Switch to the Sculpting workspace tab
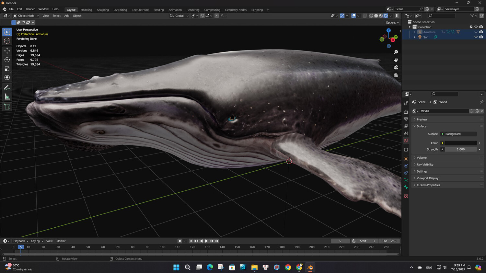Screen dimensions: 486x273 pyautogui.click(x=103, y=10)
